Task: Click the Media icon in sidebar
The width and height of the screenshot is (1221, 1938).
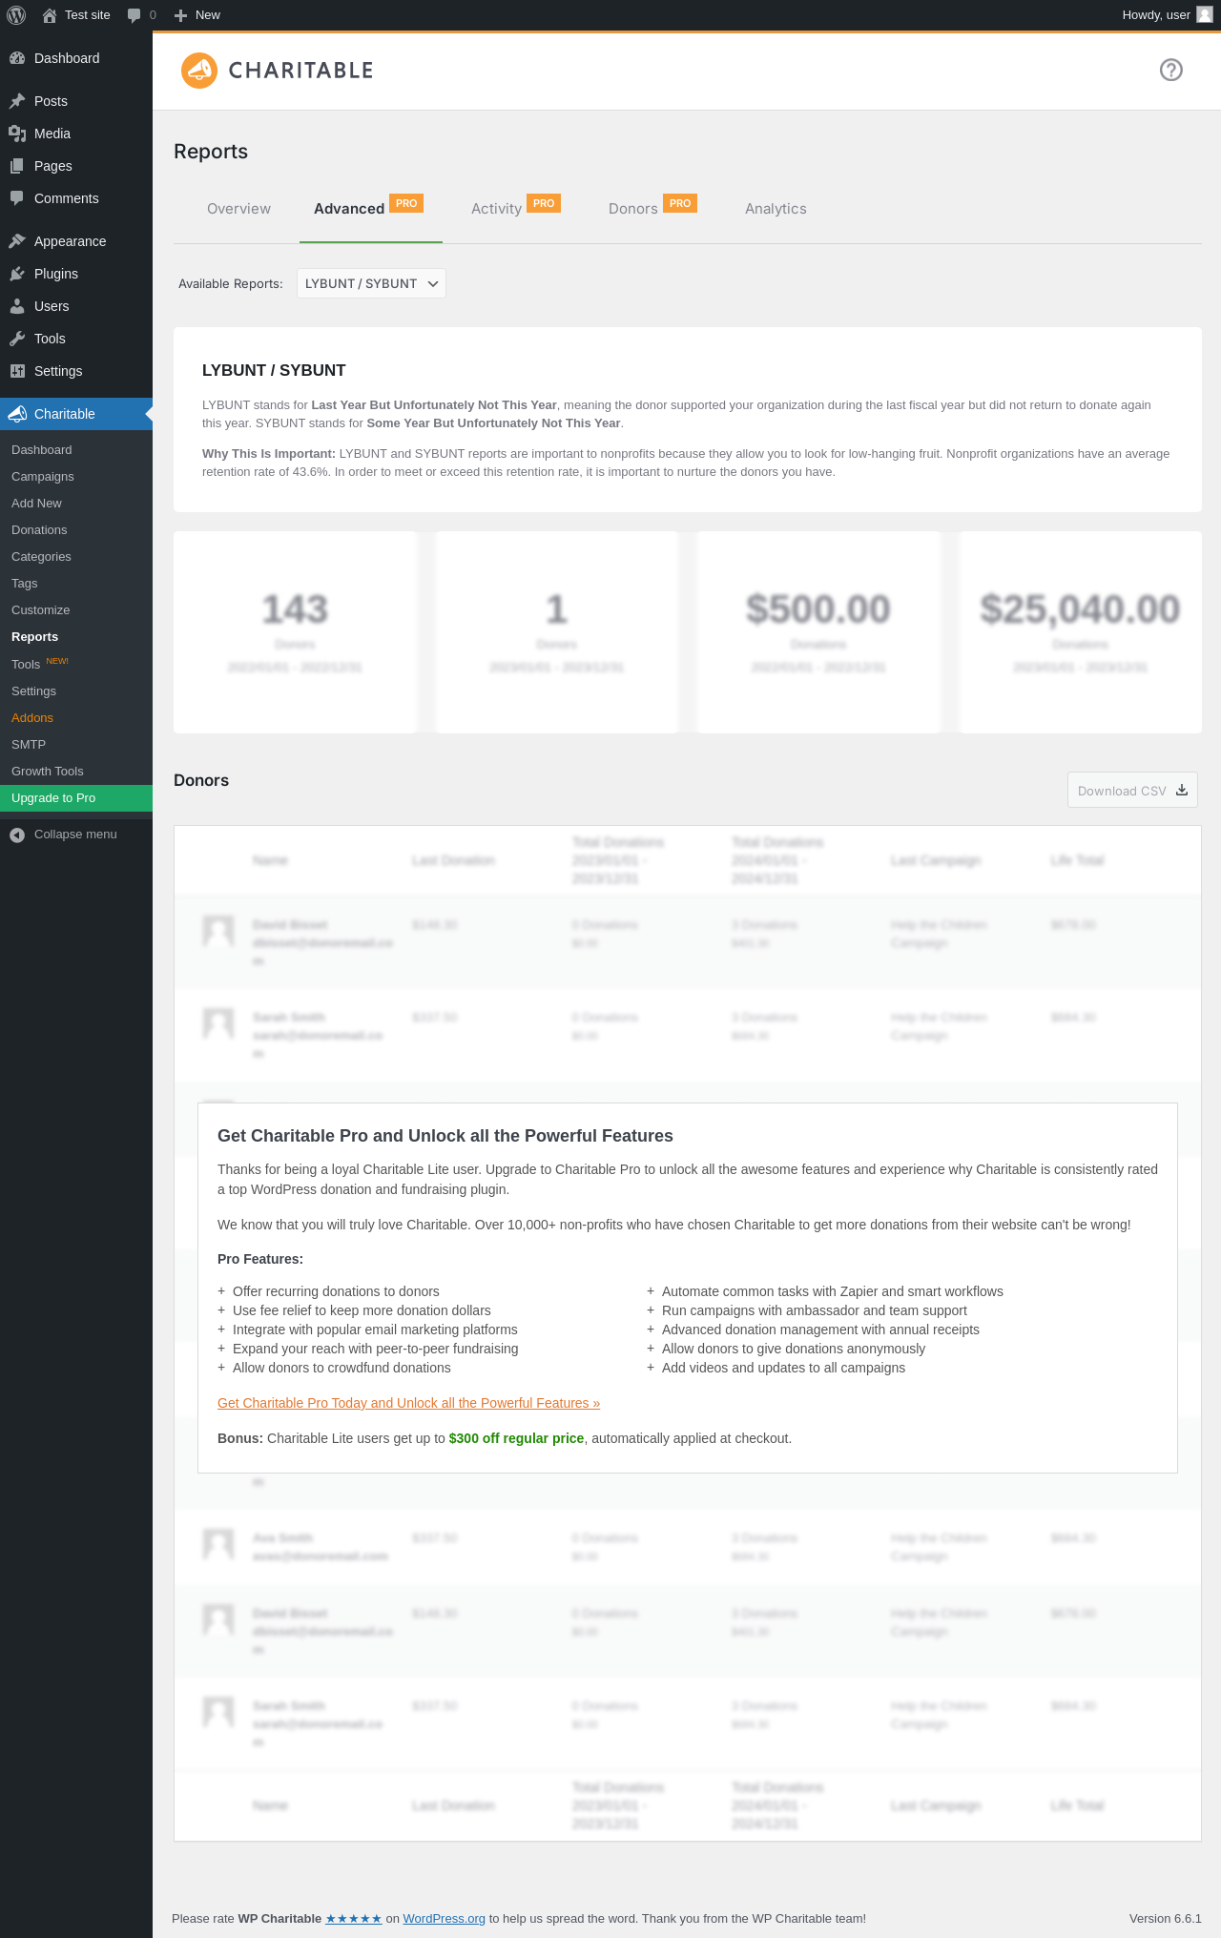Action: [17, 134]
